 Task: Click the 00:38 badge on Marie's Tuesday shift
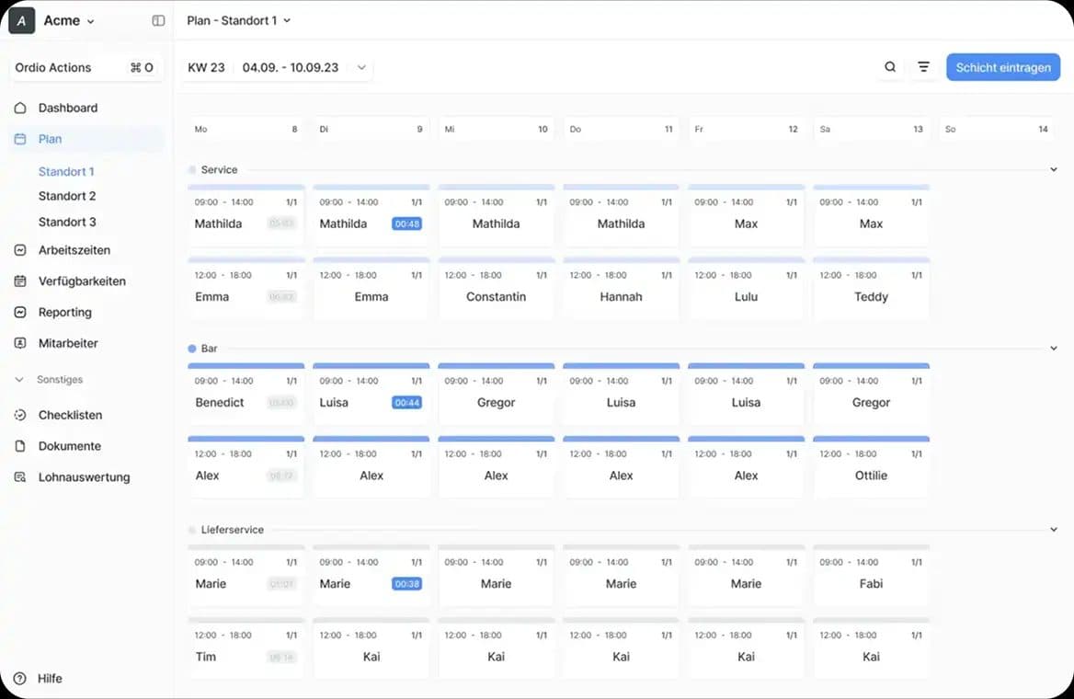(406, 584)
